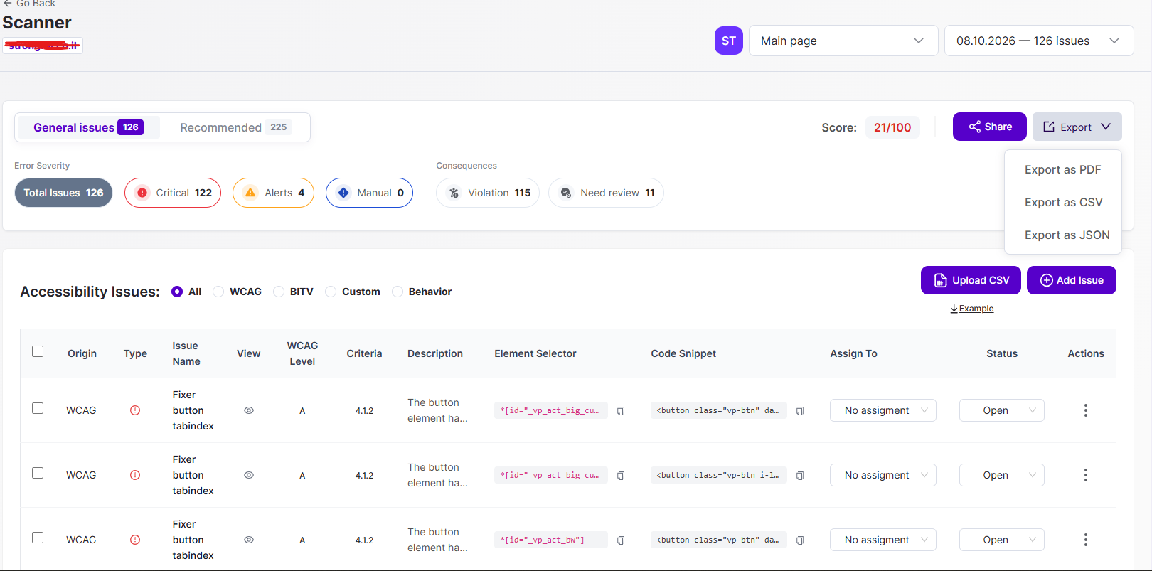Open Status dropdown in 'vp-btn i-l' row

coord(1002,475)
